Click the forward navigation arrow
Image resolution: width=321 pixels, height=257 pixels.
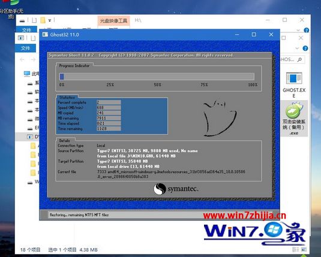pos(33,59)
